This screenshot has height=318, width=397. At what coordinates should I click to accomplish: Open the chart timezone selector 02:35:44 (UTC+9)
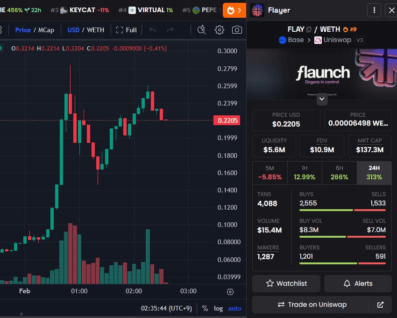pos(166,308)
